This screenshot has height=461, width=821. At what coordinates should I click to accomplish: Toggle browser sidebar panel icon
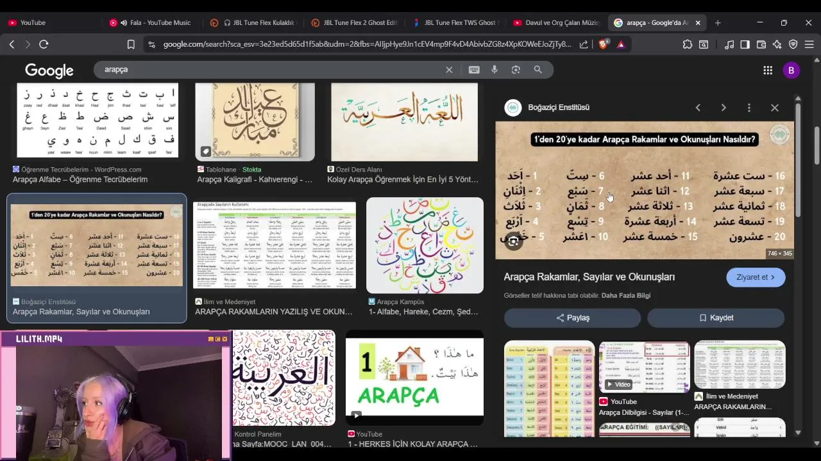[745, 44]
